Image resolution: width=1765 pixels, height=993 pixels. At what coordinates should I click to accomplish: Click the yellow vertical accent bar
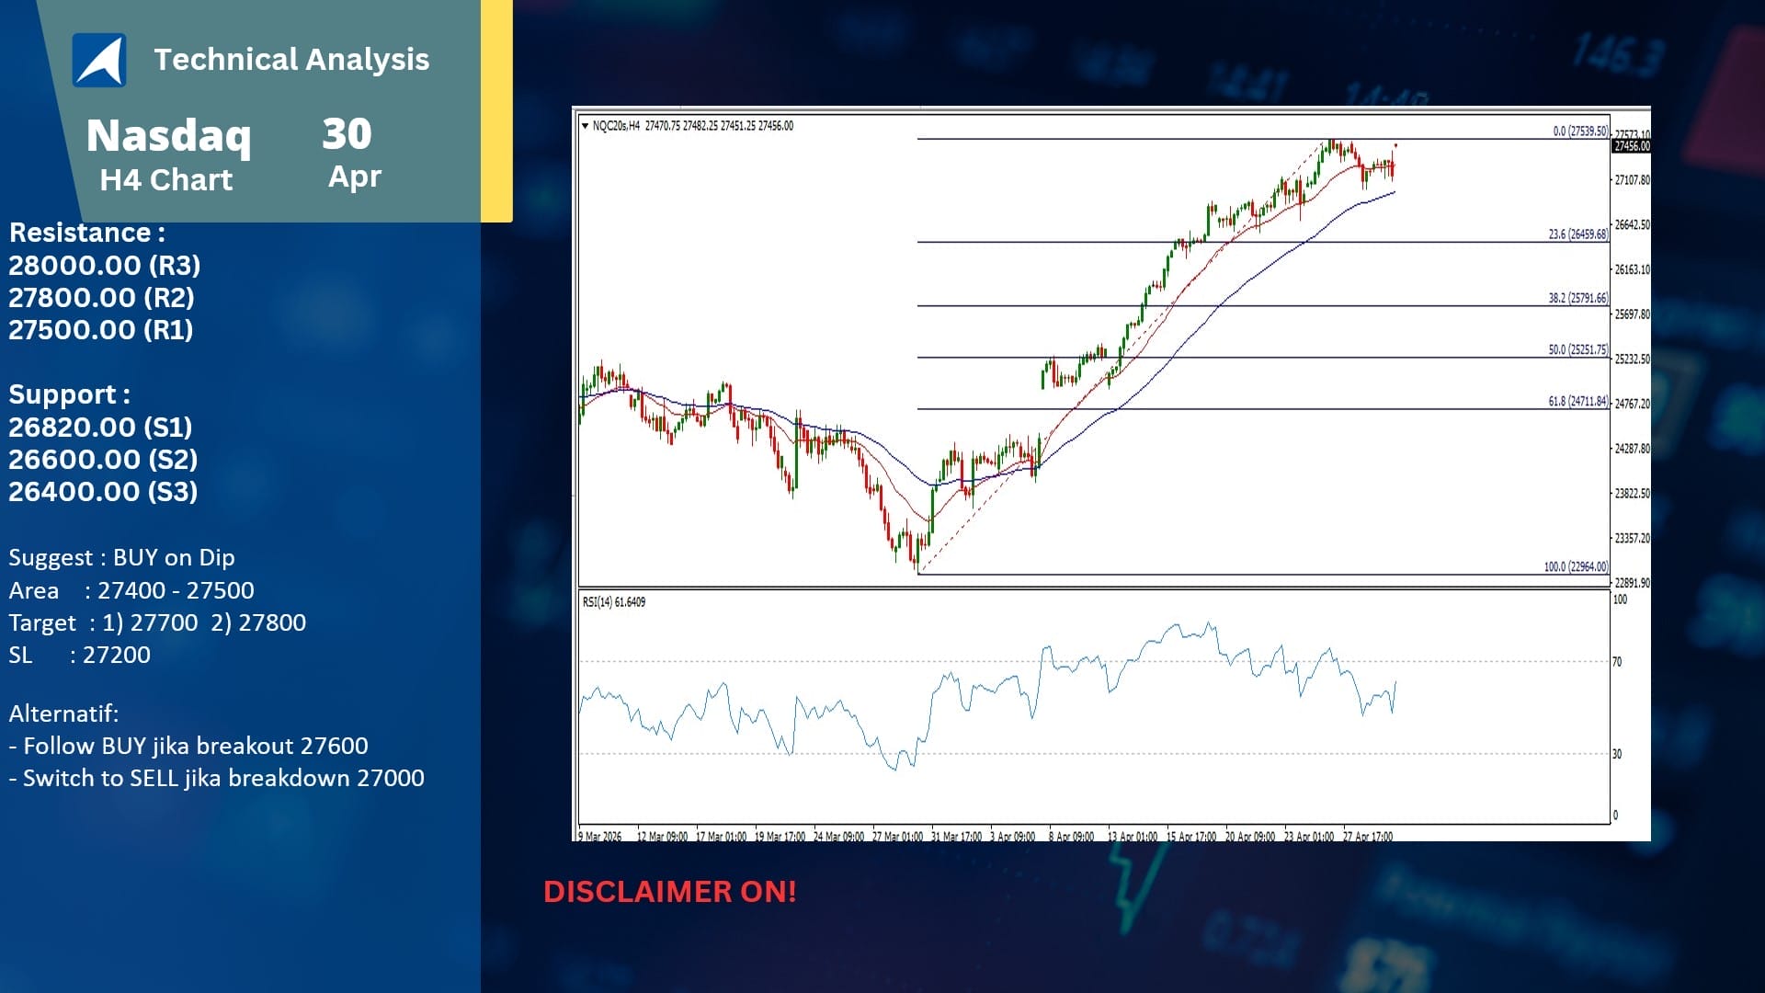(497, 110)
